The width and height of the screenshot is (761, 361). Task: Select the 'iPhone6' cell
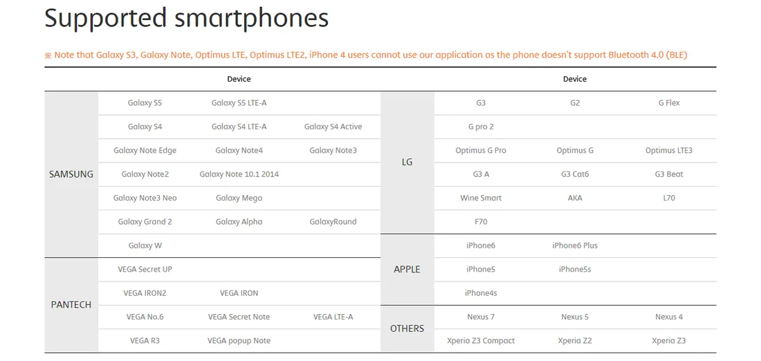click(x=481, y=246)
